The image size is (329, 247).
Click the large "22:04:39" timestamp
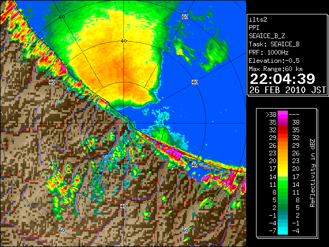click(x=282, y=79)
